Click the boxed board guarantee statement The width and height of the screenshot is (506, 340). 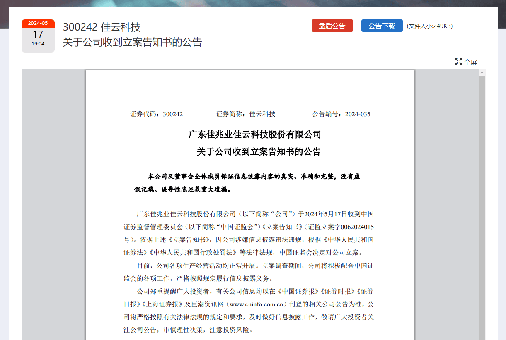point(250,183)
